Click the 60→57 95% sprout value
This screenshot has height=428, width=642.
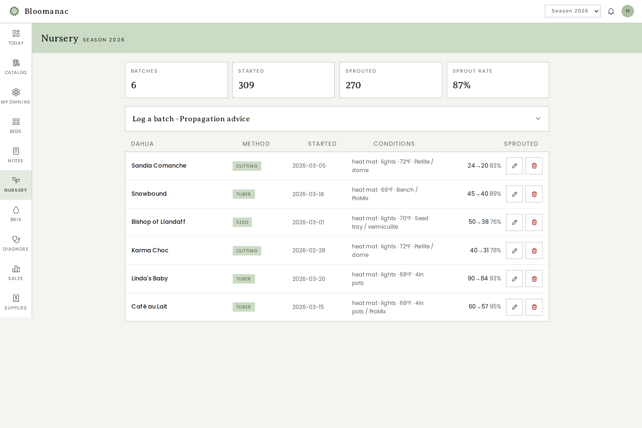(x=485, y=307)
